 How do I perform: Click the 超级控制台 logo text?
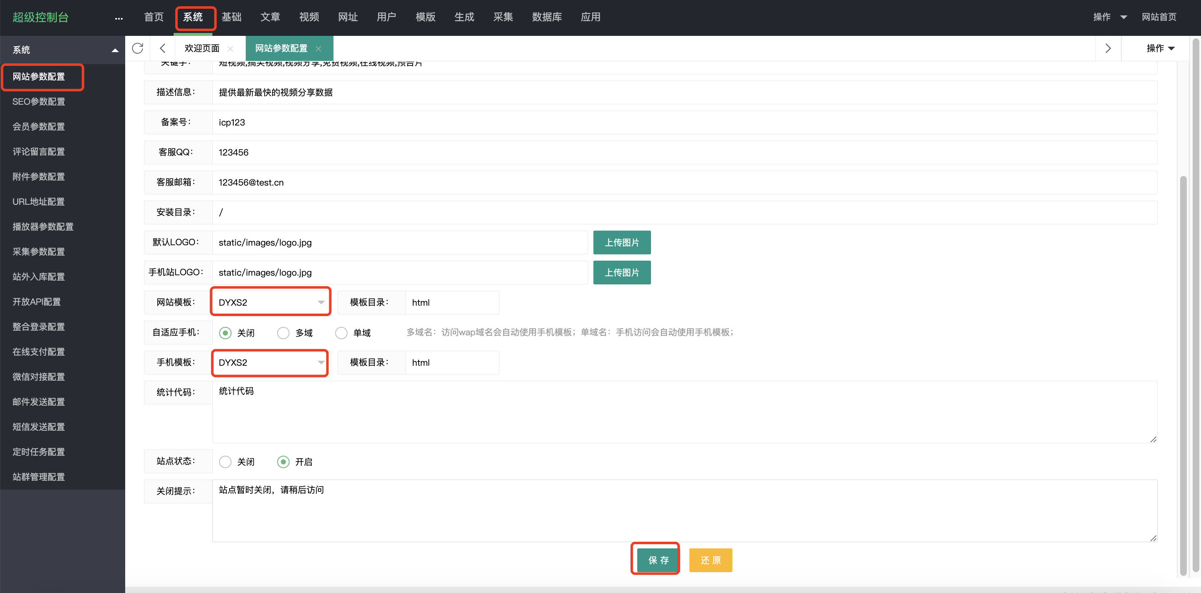click(x=40, y=17)
